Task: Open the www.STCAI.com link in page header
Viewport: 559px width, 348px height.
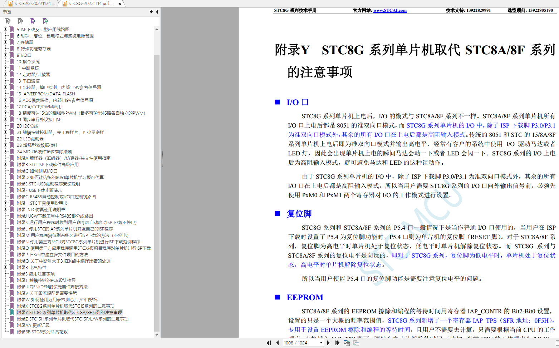Action: point(390,10)
